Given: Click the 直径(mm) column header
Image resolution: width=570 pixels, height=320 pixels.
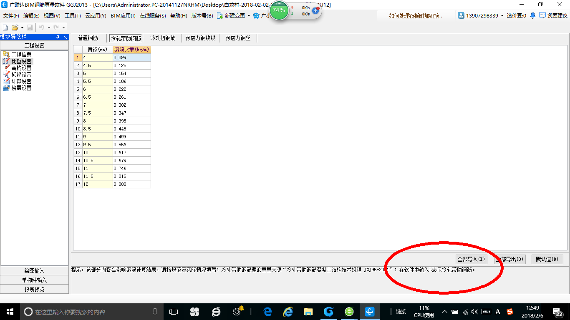Looking at the screenshot, I should coord(98,50).
